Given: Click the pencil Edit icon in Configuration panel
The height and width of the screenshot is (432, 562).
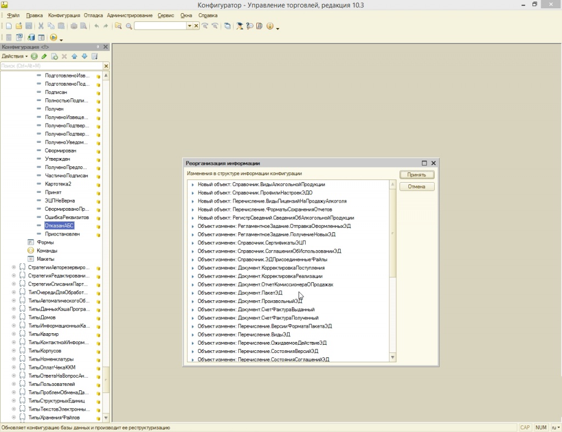Looking at the screenshot, I should coord(44,57).
